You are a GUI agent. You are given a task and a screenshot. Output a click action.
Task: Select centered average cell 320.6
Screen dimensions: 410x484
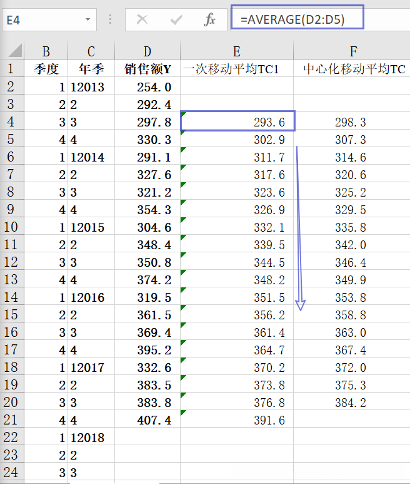pyautogui.click(x=352, y=174)
